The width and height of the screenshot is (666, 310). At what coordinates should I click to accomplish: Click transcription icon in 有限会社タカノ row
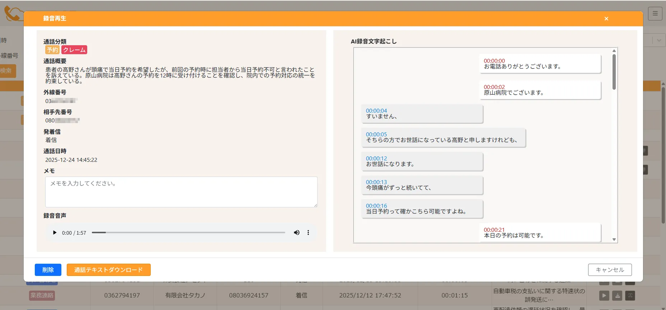pyautogui.click(x=630, y=296)
